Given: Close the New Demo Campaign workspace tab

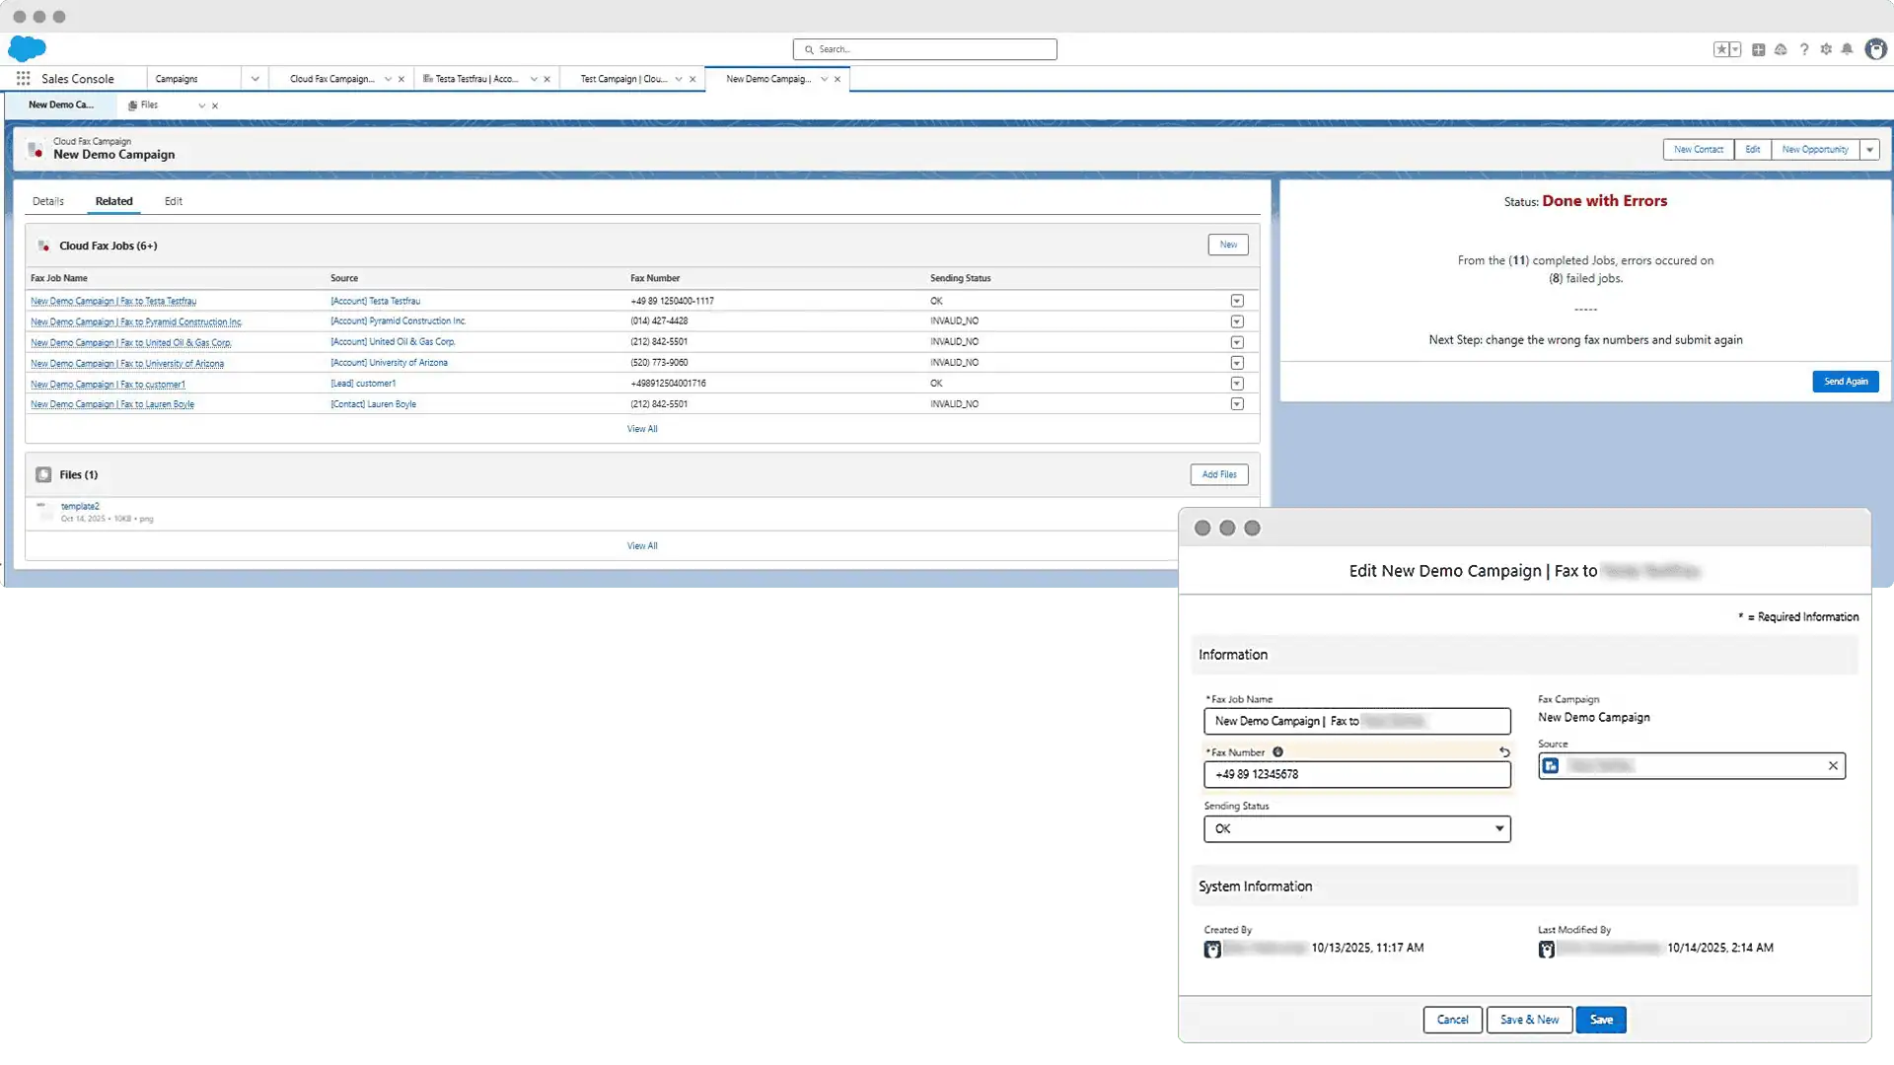Looking at the screenshot, I should point(838,79).
